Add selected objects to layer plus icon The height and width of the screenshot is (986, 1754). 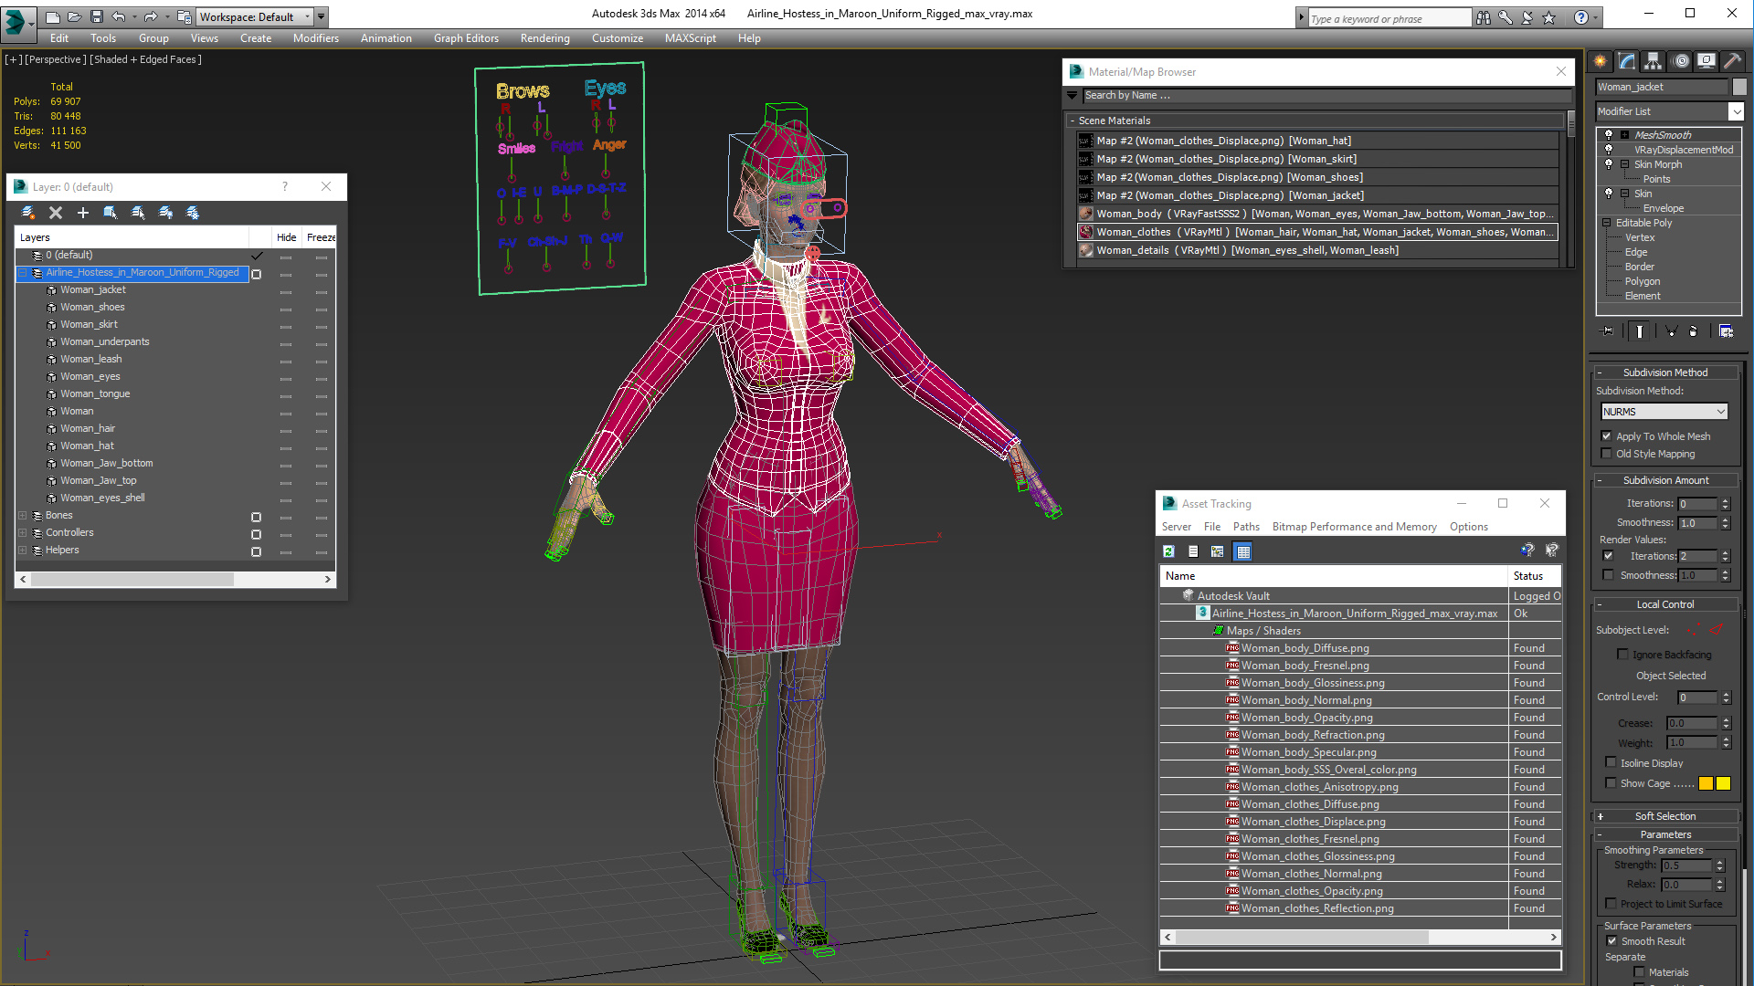[x=83, y=213]
